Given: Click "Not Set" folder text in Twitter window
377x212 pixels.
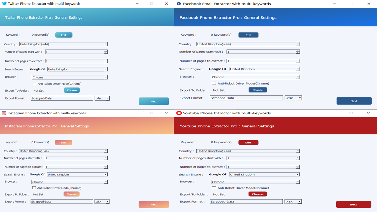Looking at the screenshot, I should click(x=39, y=91).
